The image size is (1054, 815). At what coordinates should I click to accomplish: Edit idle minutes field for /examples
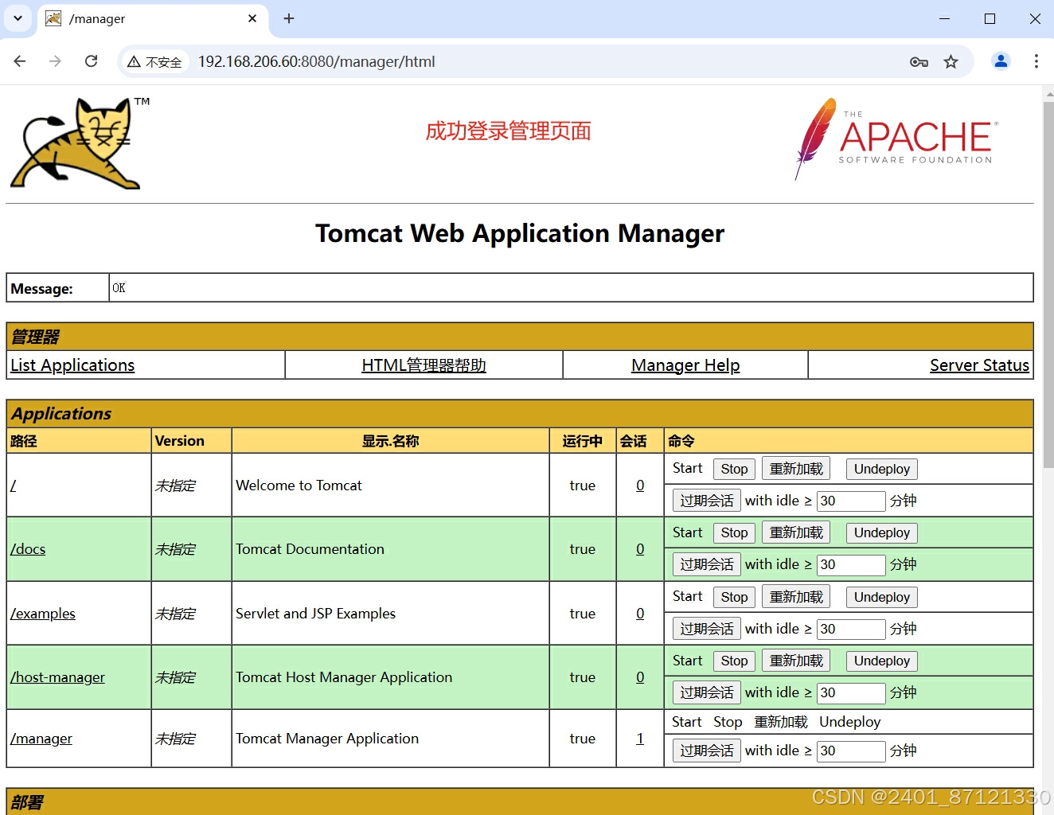coord(851,629)
